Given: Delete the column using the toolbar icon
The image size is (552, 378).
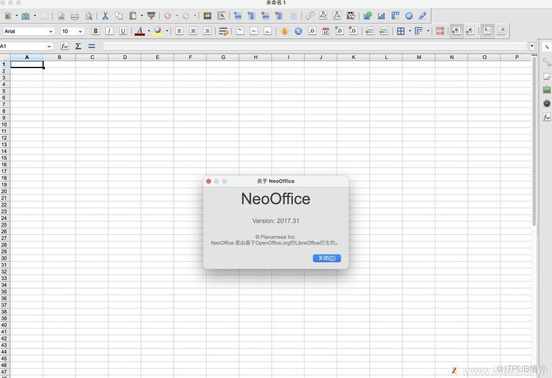Looking at the screenshot, I should click(x=279, y=16).
